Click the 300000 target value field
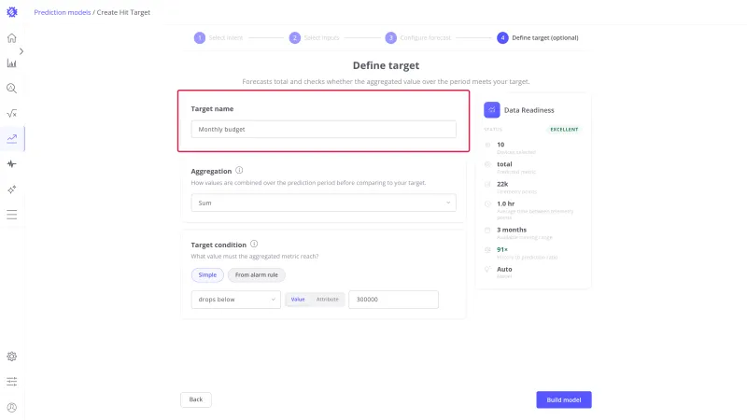 click(393, 300)
